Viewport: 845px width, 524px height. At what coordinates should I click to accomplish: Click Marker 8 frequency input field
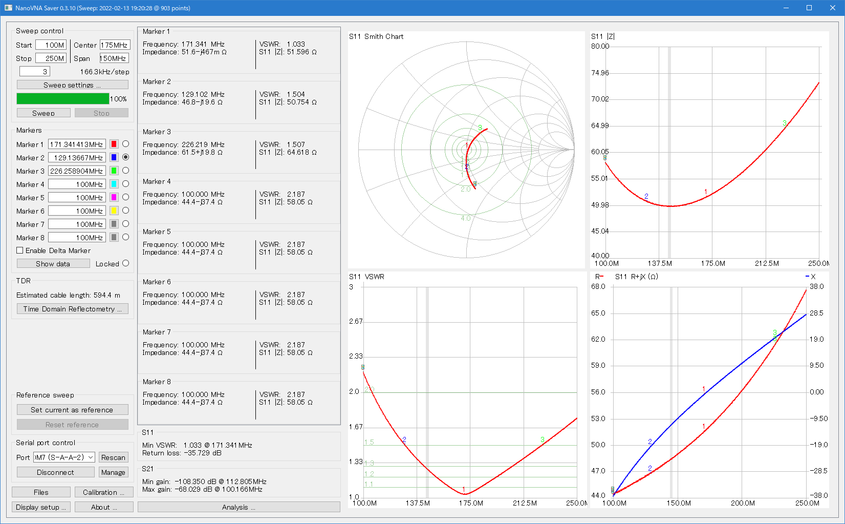(77, 238)
